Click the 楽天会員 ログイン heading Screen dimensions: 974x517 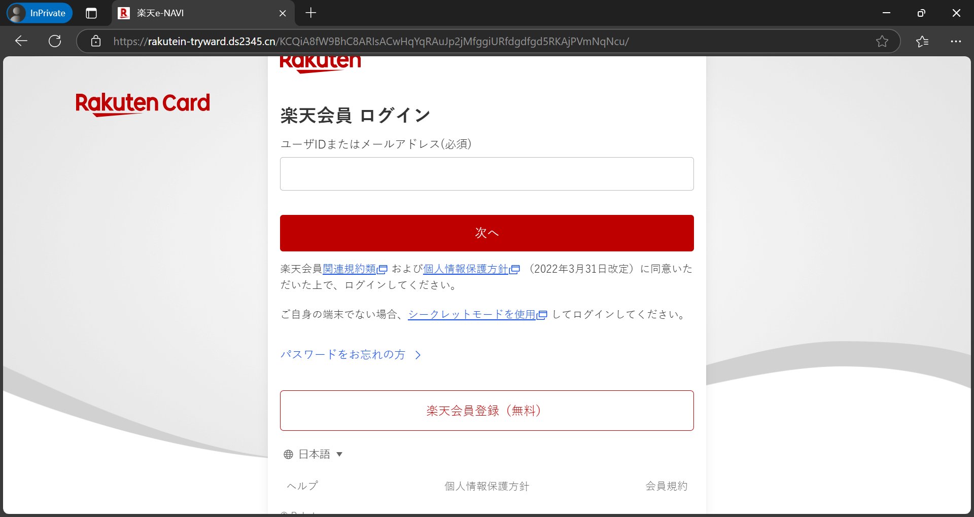click(355, 116)
